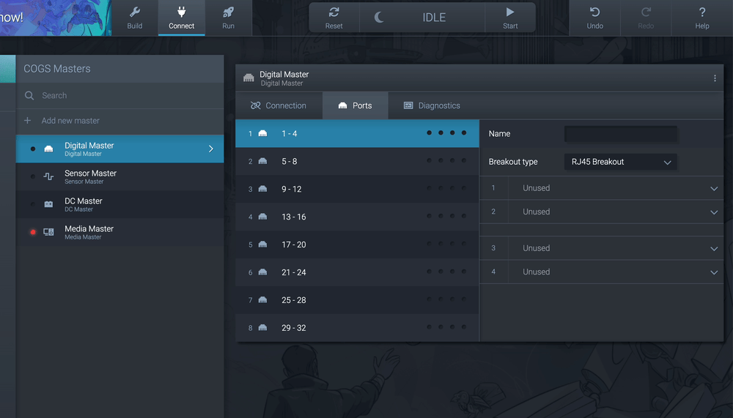Switch to the Ports tab
The height and width of the screenshot is (418, 733).
355,105
